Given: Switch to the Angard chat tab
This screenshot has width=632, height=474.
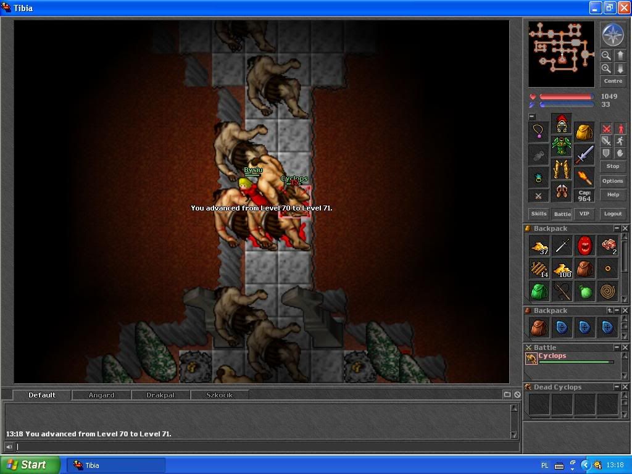Looking at the screenshot, I should click(101, 395).
